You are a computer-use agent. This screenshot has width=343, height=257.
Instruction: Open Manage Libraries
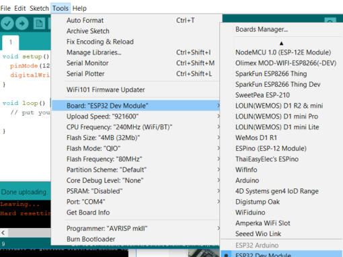[136, 52]
